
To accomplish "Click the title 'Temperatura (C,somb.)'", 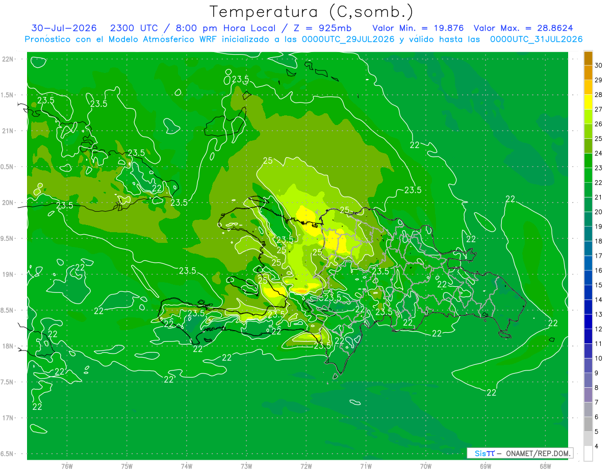I will pos(311,12).
